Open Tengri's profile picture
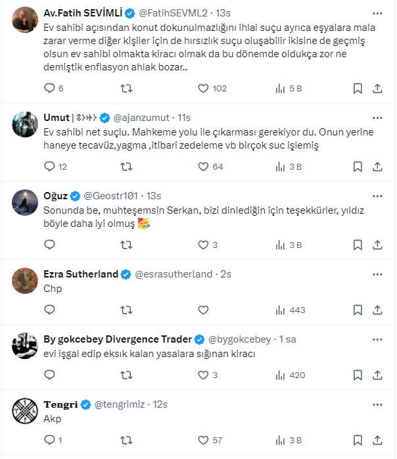397x459 pixels. pyautogui.click(x=25, y=411)
